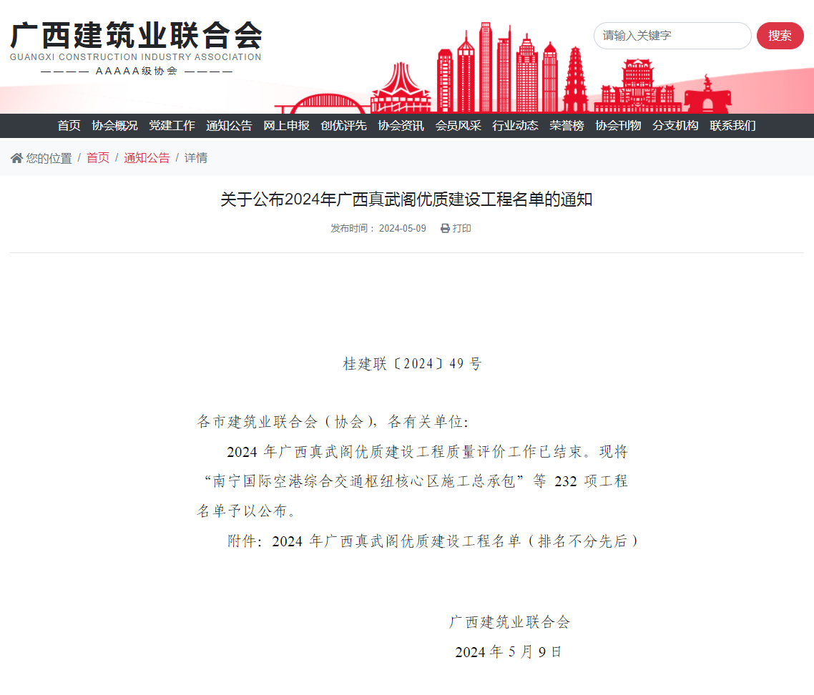
Task: Select 分支机构 in the navigation bar
Action: point(675,126)
